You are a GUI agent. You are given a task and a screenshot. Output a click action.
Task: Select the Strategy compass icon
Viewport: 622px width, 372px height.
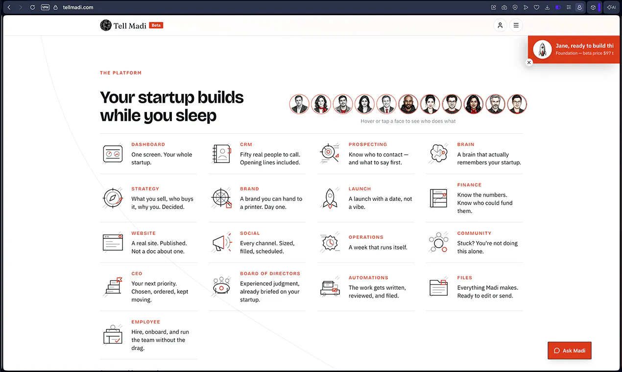point(113,198)
